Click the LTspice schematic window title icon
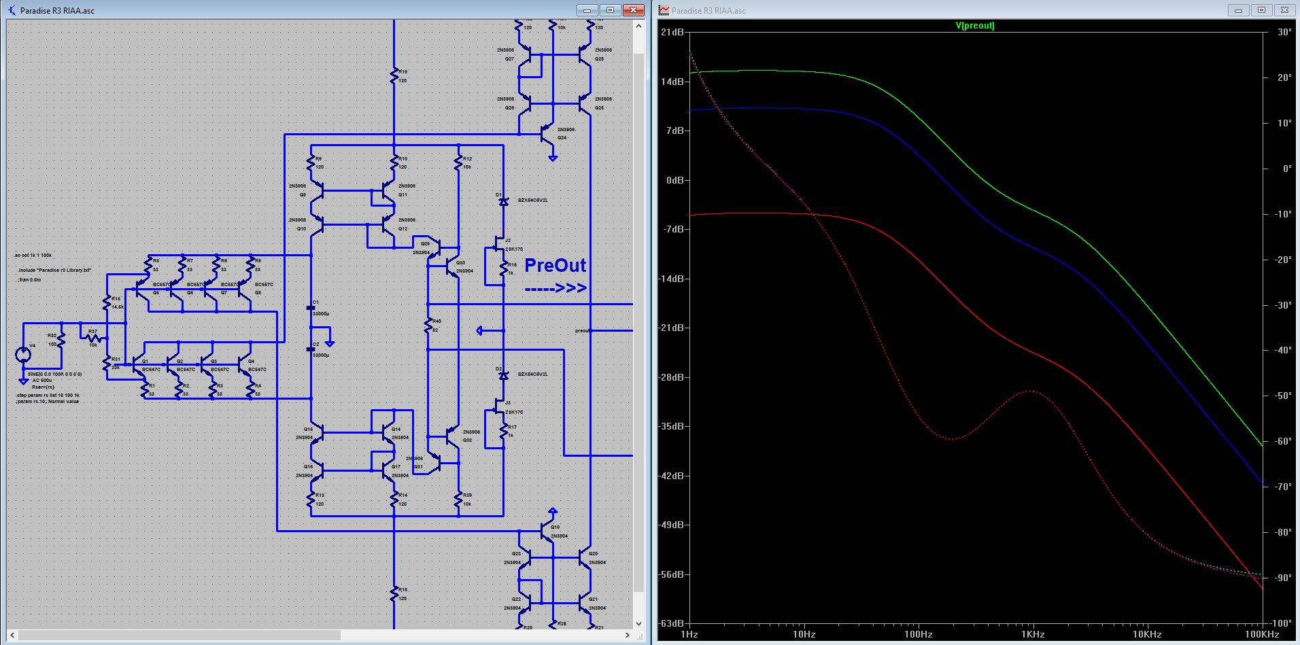 [11, 10]
